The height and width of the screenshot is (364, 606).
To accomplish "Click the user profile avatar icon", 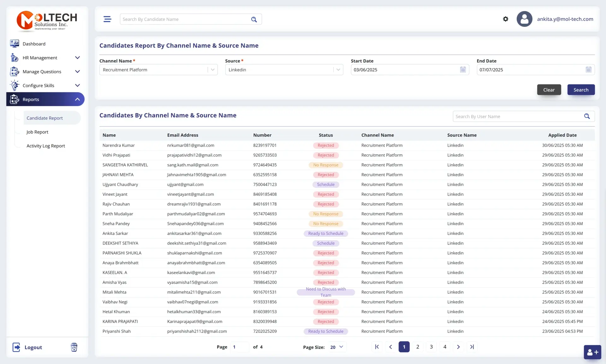I will 524,19.
